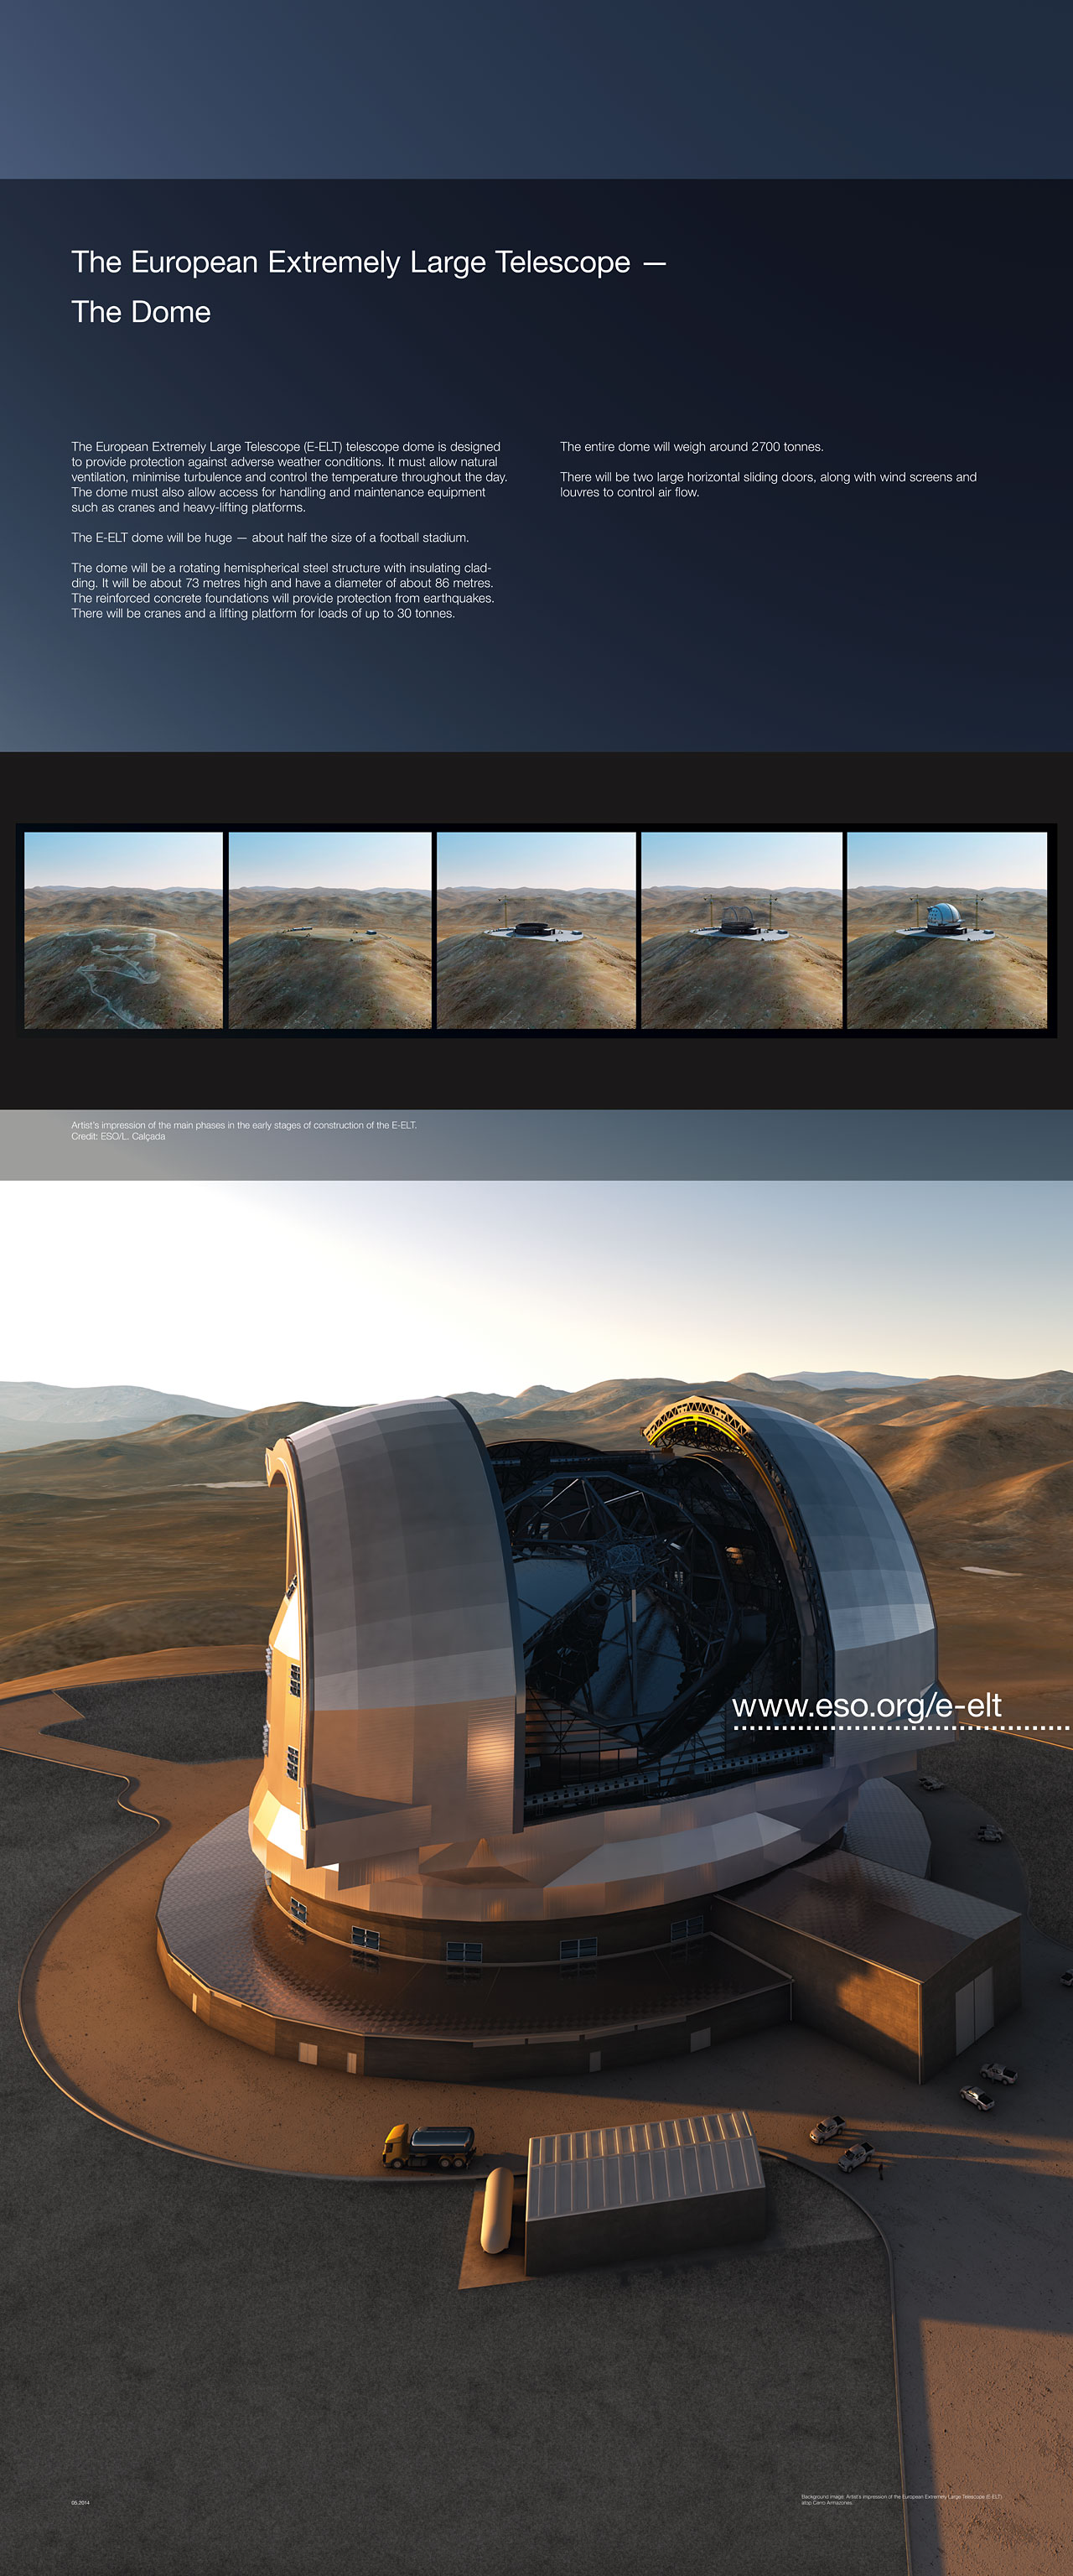Click the yellow tanker truck in the image

pyautogui.click(x=428, y=2145)
